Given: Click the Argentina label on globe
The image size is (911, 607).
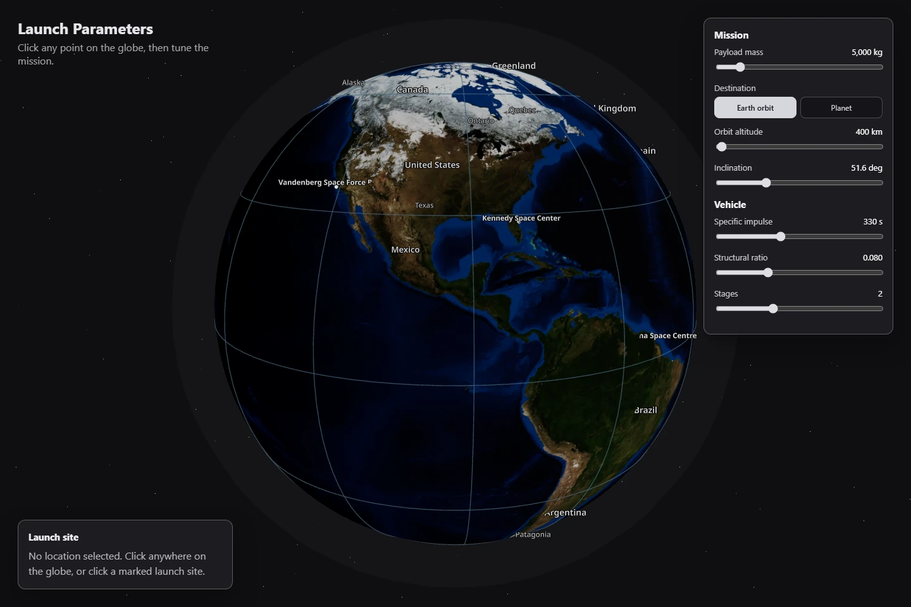Looking at the screenshot, I should pyautogui.click(x=565, y=513).
